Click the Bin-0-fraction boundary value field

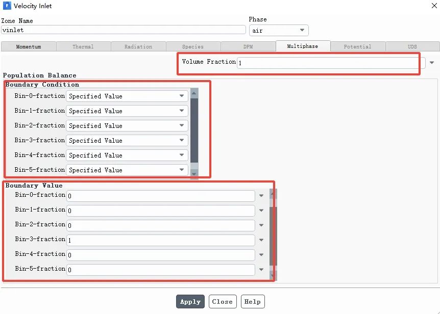point(160,196)
